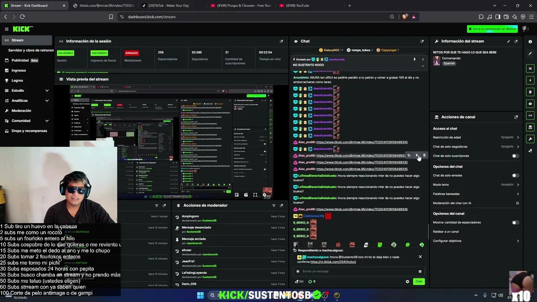
Task: Filter the Acciones de moderador list
Action: pyautogui.click(x=274, y=206)
